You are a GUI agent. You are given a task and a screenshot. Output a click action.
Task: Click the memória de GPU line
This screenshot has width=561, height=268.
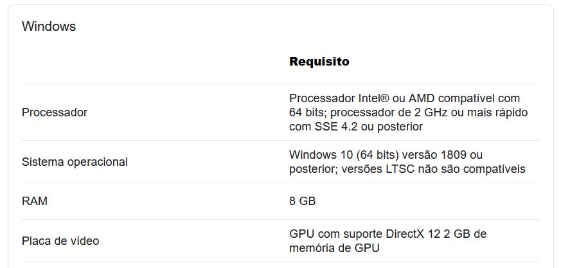pos(334,247)
